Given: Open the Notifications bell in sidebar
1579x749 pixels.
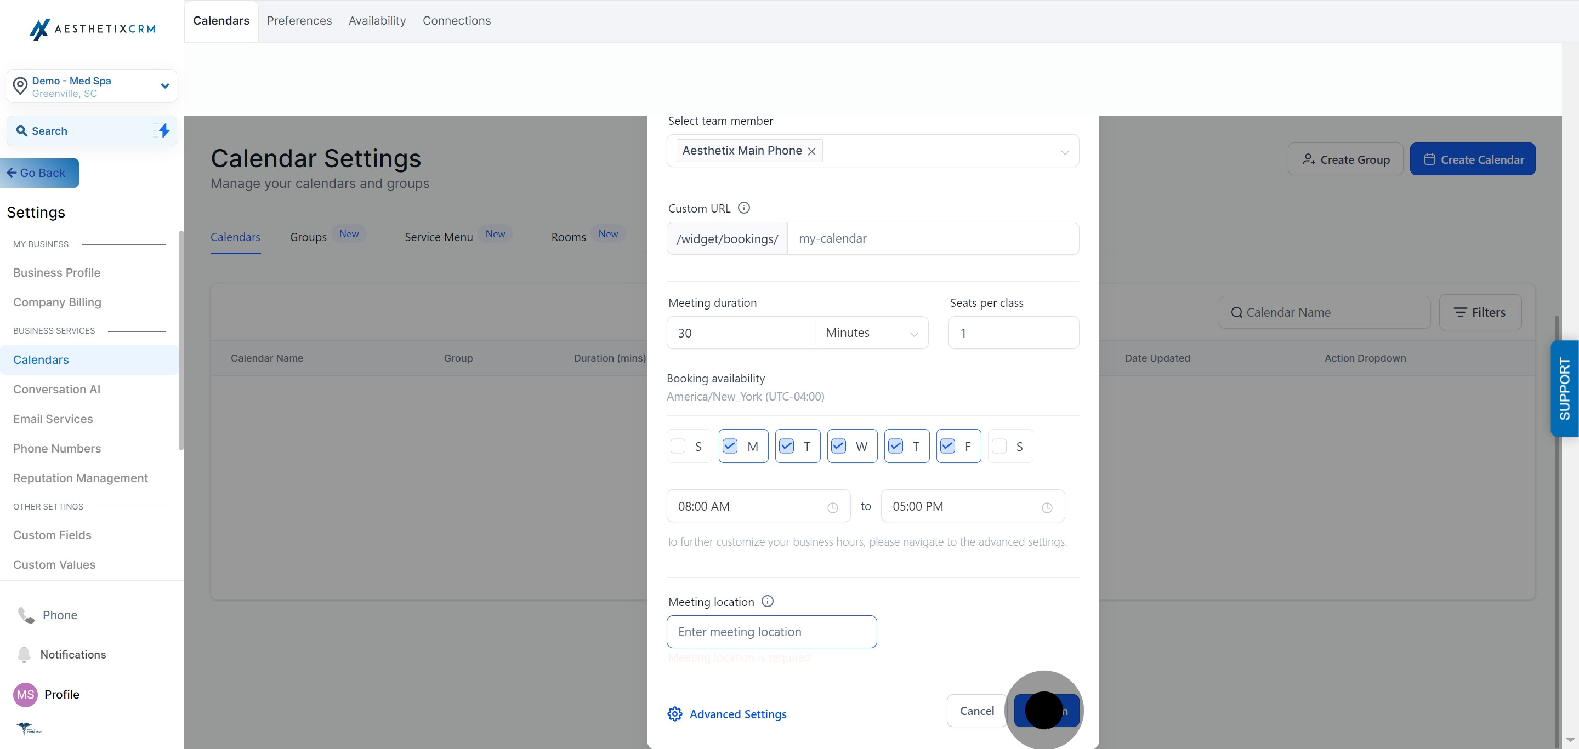Looking at the screenshot, I should (x=25, y=654).
